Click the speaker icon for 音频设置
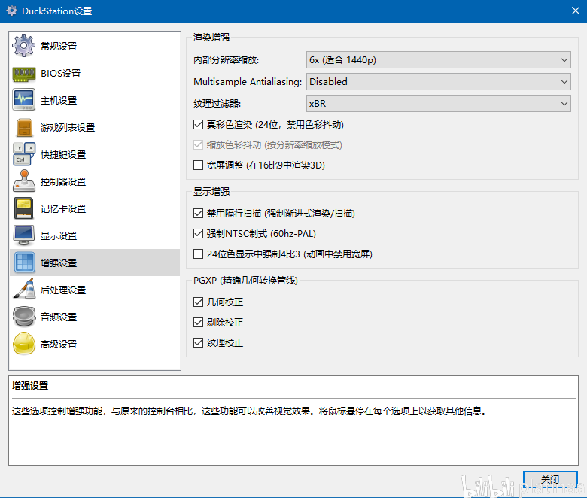The image size is (587, 498). pos(24,317)
